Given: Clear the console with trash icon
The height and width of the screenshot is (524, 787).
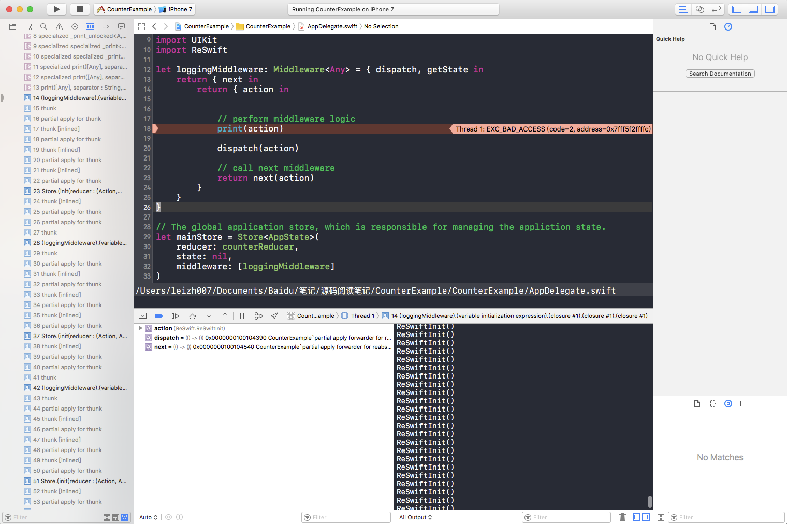Looking at the screenshot, I should [622, 517].
